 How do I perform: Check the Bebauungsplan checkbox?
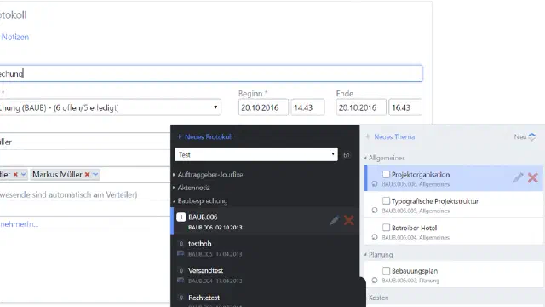pos(386,271)
